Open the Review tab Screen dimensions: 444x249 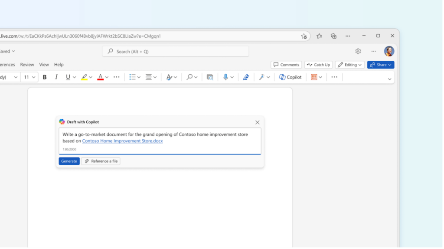click(x=27, y=65)
